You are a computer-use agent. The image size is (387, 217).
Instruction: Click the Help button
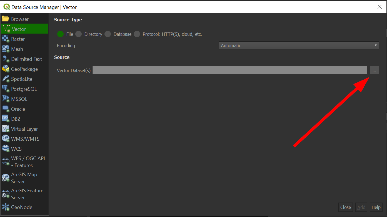pos(376,207)
